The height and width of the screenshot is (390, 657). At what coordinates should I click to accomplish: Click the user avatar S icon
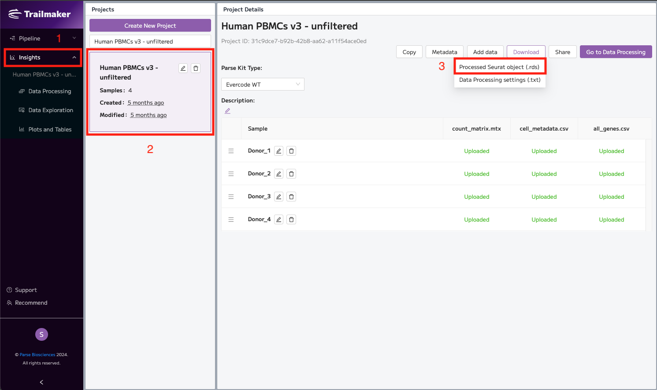[41, 335]
